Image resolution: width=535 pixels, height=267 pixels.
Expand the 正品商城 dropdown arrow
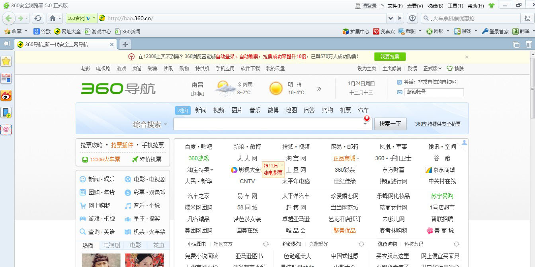358,159
